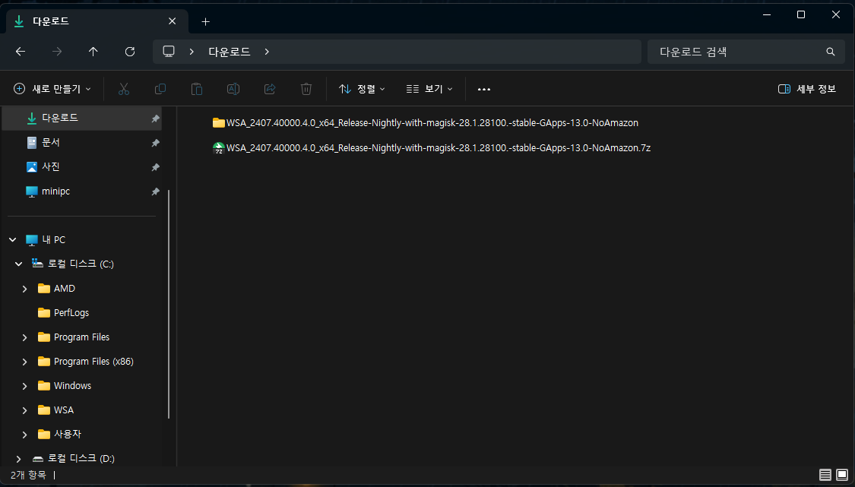Click the Share icon in toolbar
This screenshot has width=855, height=487.
pyautogui.click(x=270, y=89)
